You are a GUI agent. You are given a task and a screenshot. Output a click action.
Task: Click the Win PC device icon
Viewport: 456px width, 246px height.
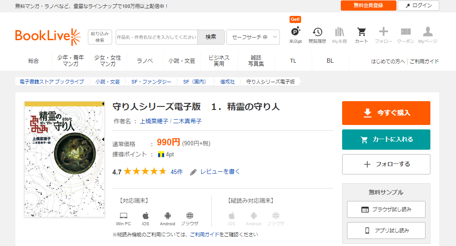click(123, 216)
